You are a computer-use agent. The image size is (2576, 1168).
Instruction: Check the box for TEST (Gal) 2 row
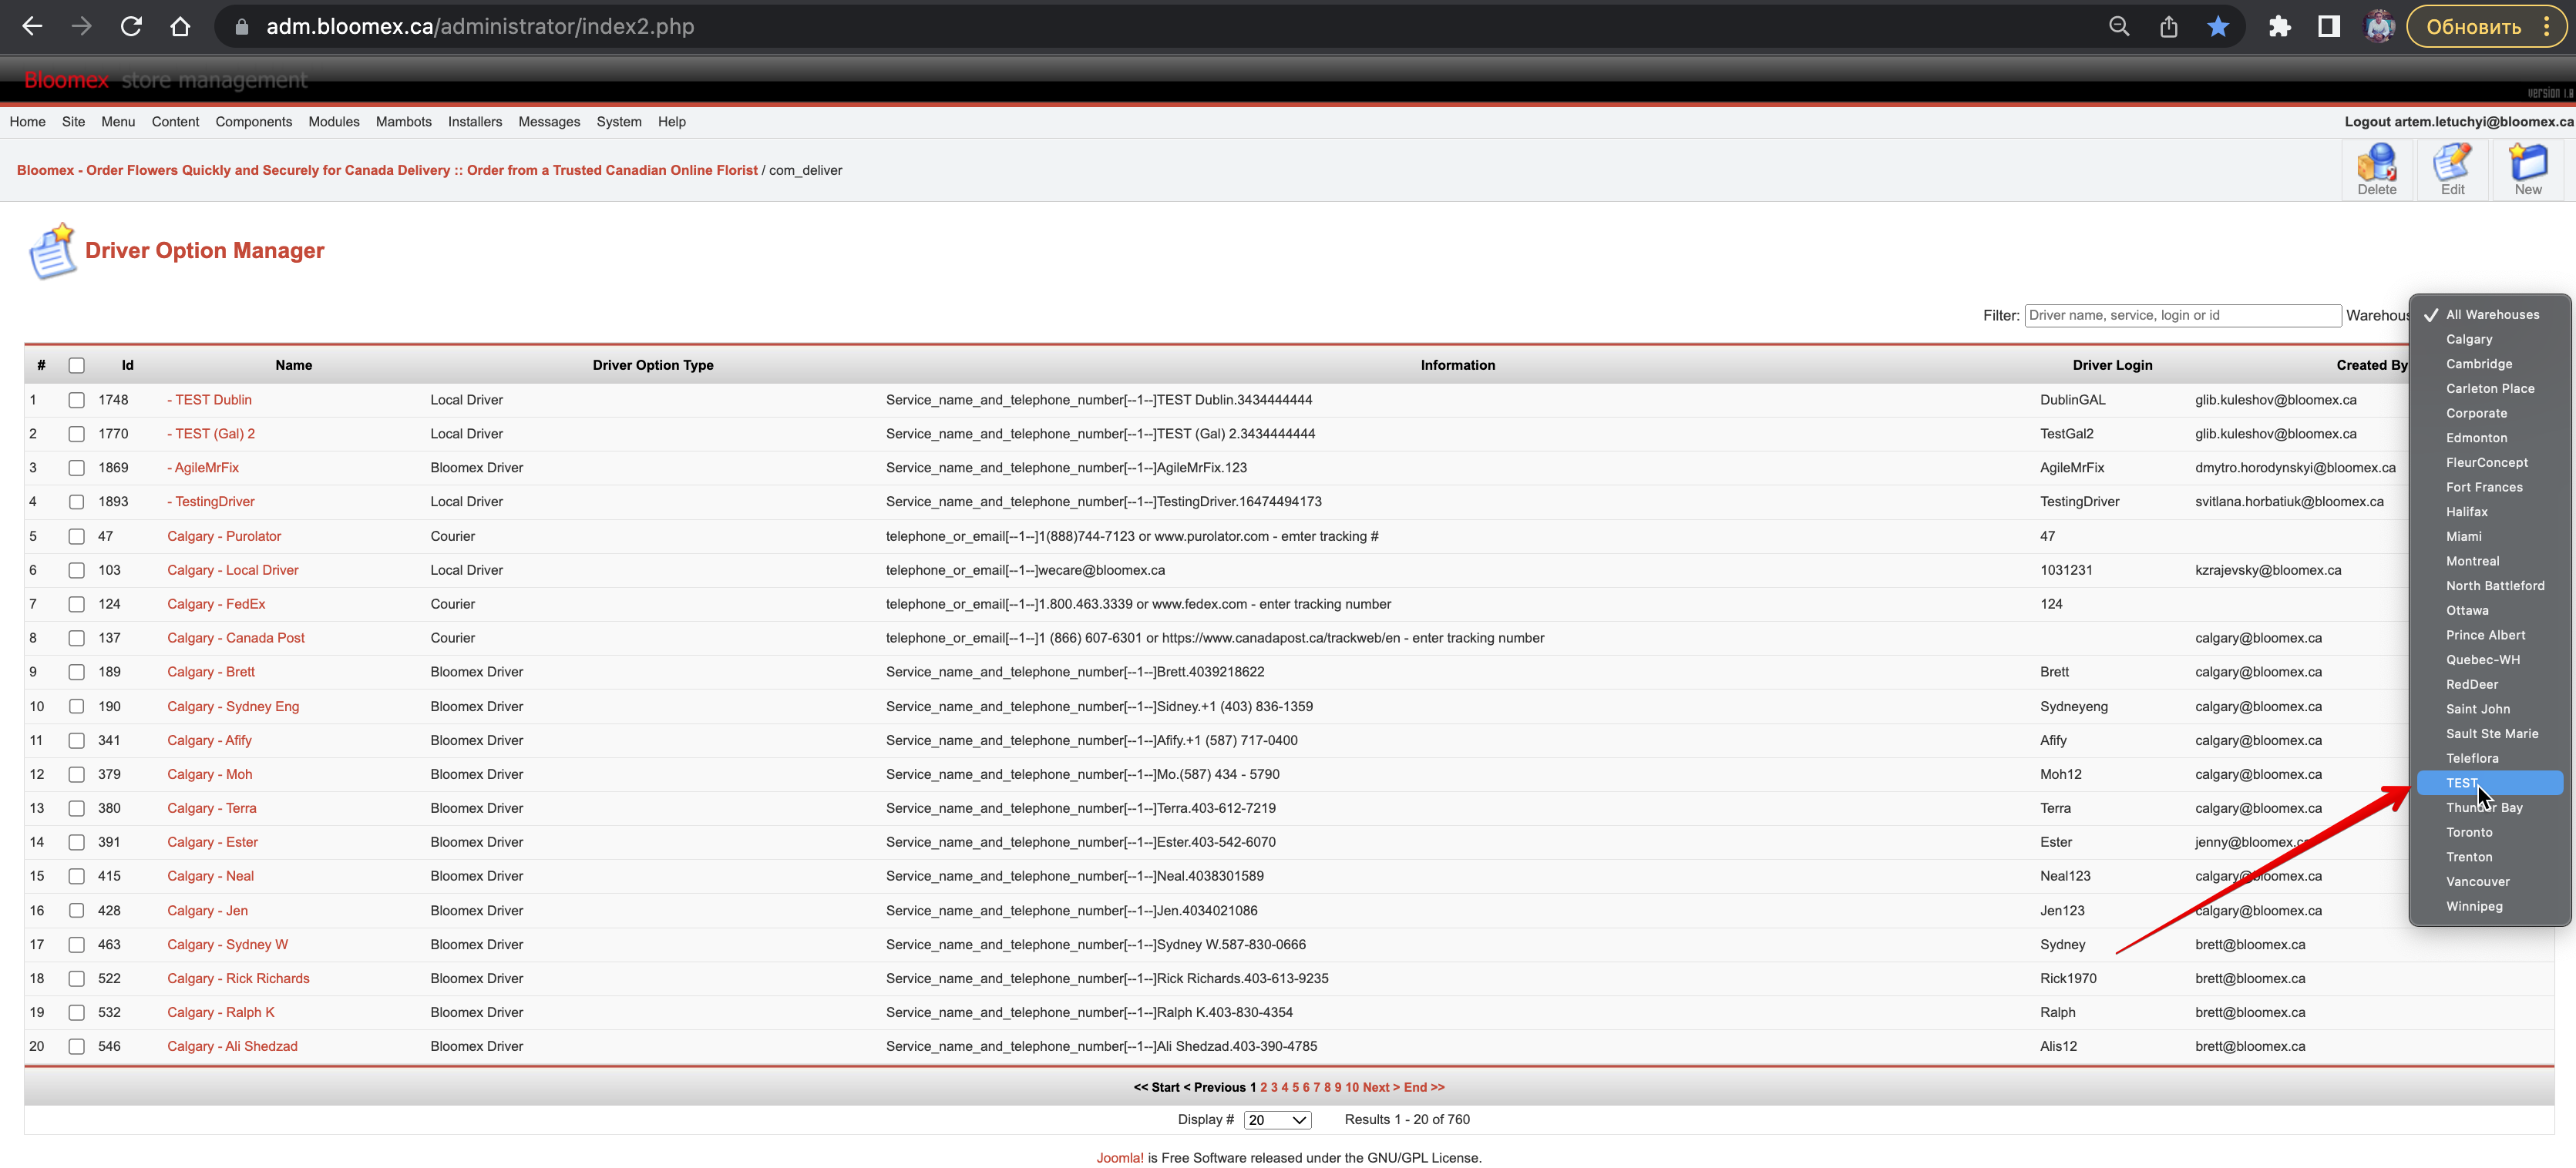[76, 434]
